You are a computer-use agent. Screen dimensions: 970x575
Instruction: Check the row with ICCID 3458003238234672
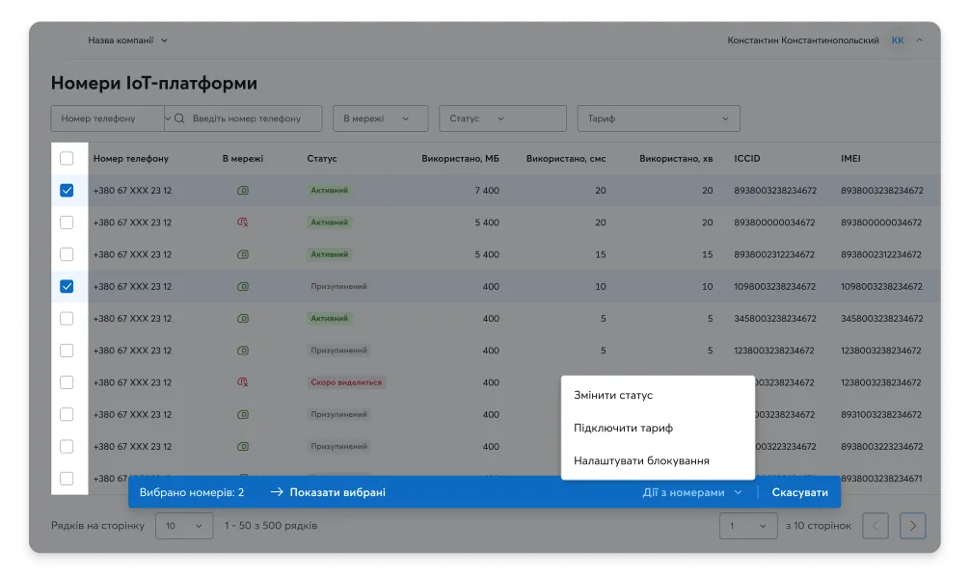coord(67,319)
